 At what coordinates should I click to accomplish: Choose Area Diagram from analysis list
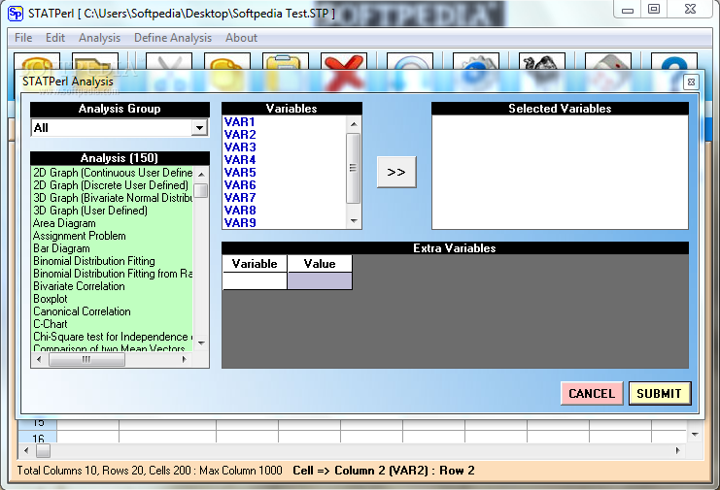[x=64, y=223]
